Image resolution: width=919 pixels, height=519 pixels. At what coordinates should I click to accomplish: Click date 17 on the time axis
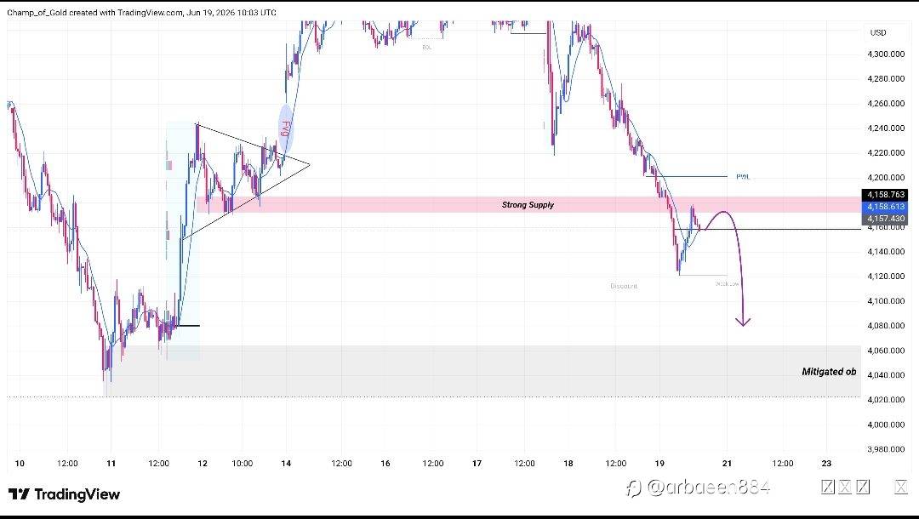pos(477,464)
